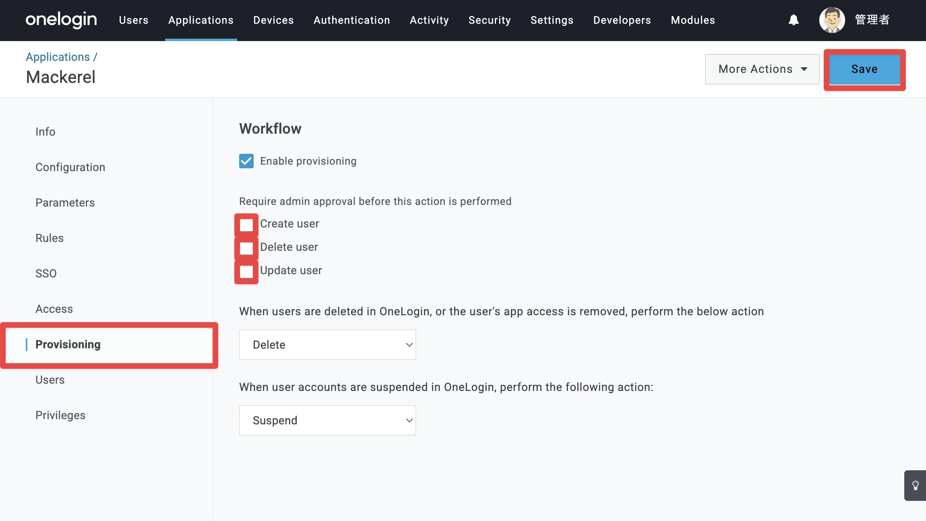Switch to the SSO tab

(x=46, y=273)
